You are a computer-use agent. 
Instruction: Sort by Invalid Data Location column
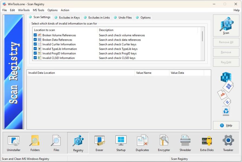81,73
